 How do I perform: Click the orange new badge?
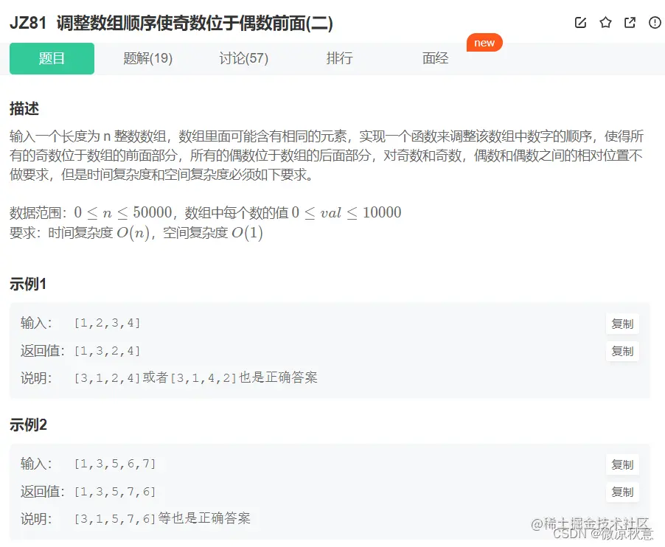(484, 43)
